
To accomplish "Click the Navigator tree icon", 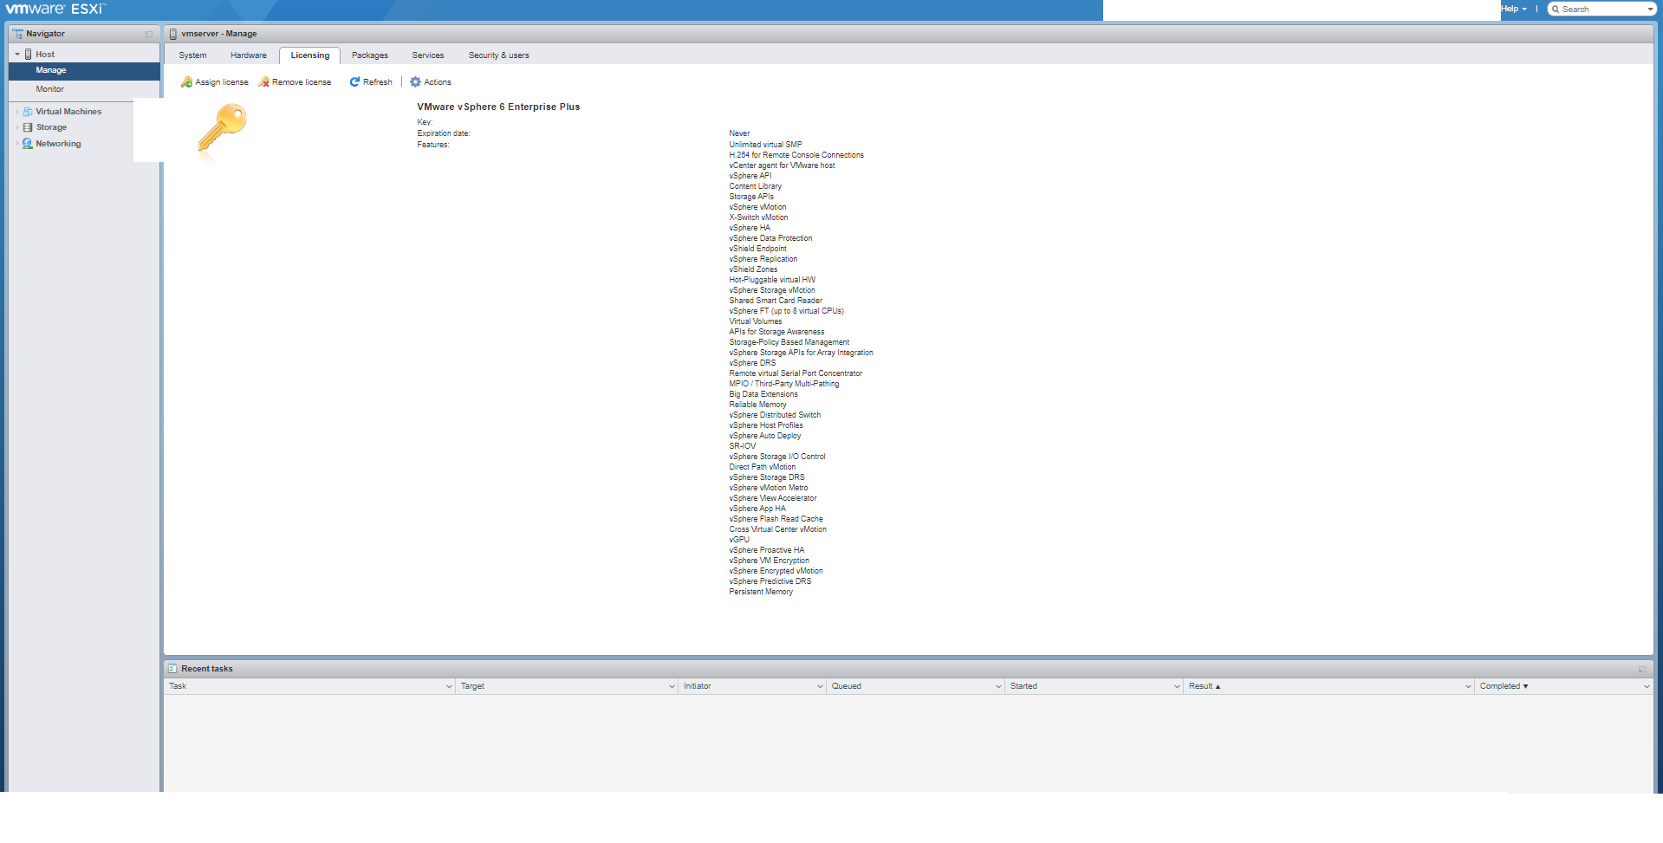I will 18,34.
